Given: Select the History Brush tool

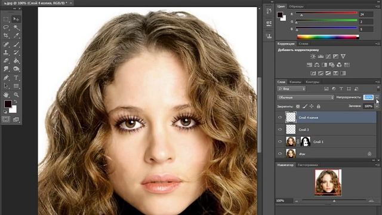Looking at the screenshot, I should pyautogui.click(x=16, y=53).
